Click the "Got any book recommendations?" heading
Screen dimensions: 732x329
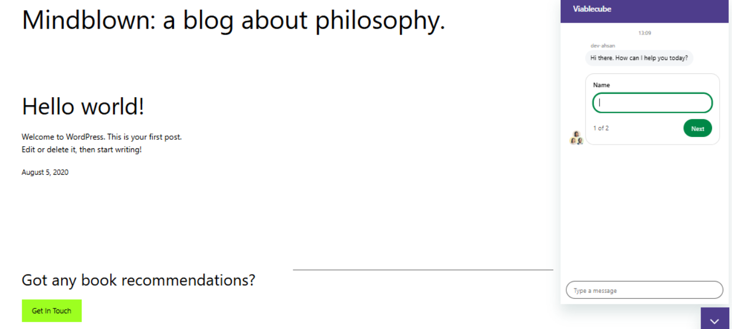[x=138, y=280]
